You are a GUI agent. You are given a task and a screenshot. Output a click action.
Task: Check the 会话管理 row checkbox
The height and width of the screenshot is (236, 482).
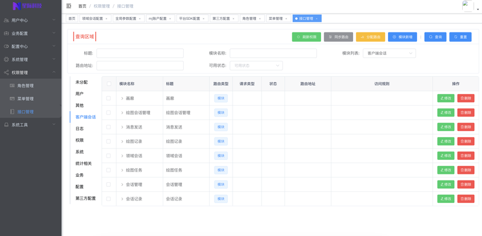click(108, 185)
